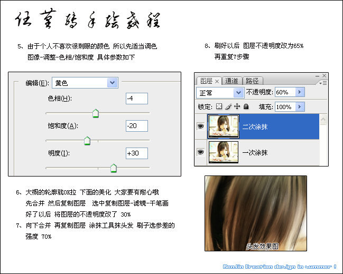
Task: Hide the 一次涂抹 layer via eye icon
Action: click(x=200, y=152)
